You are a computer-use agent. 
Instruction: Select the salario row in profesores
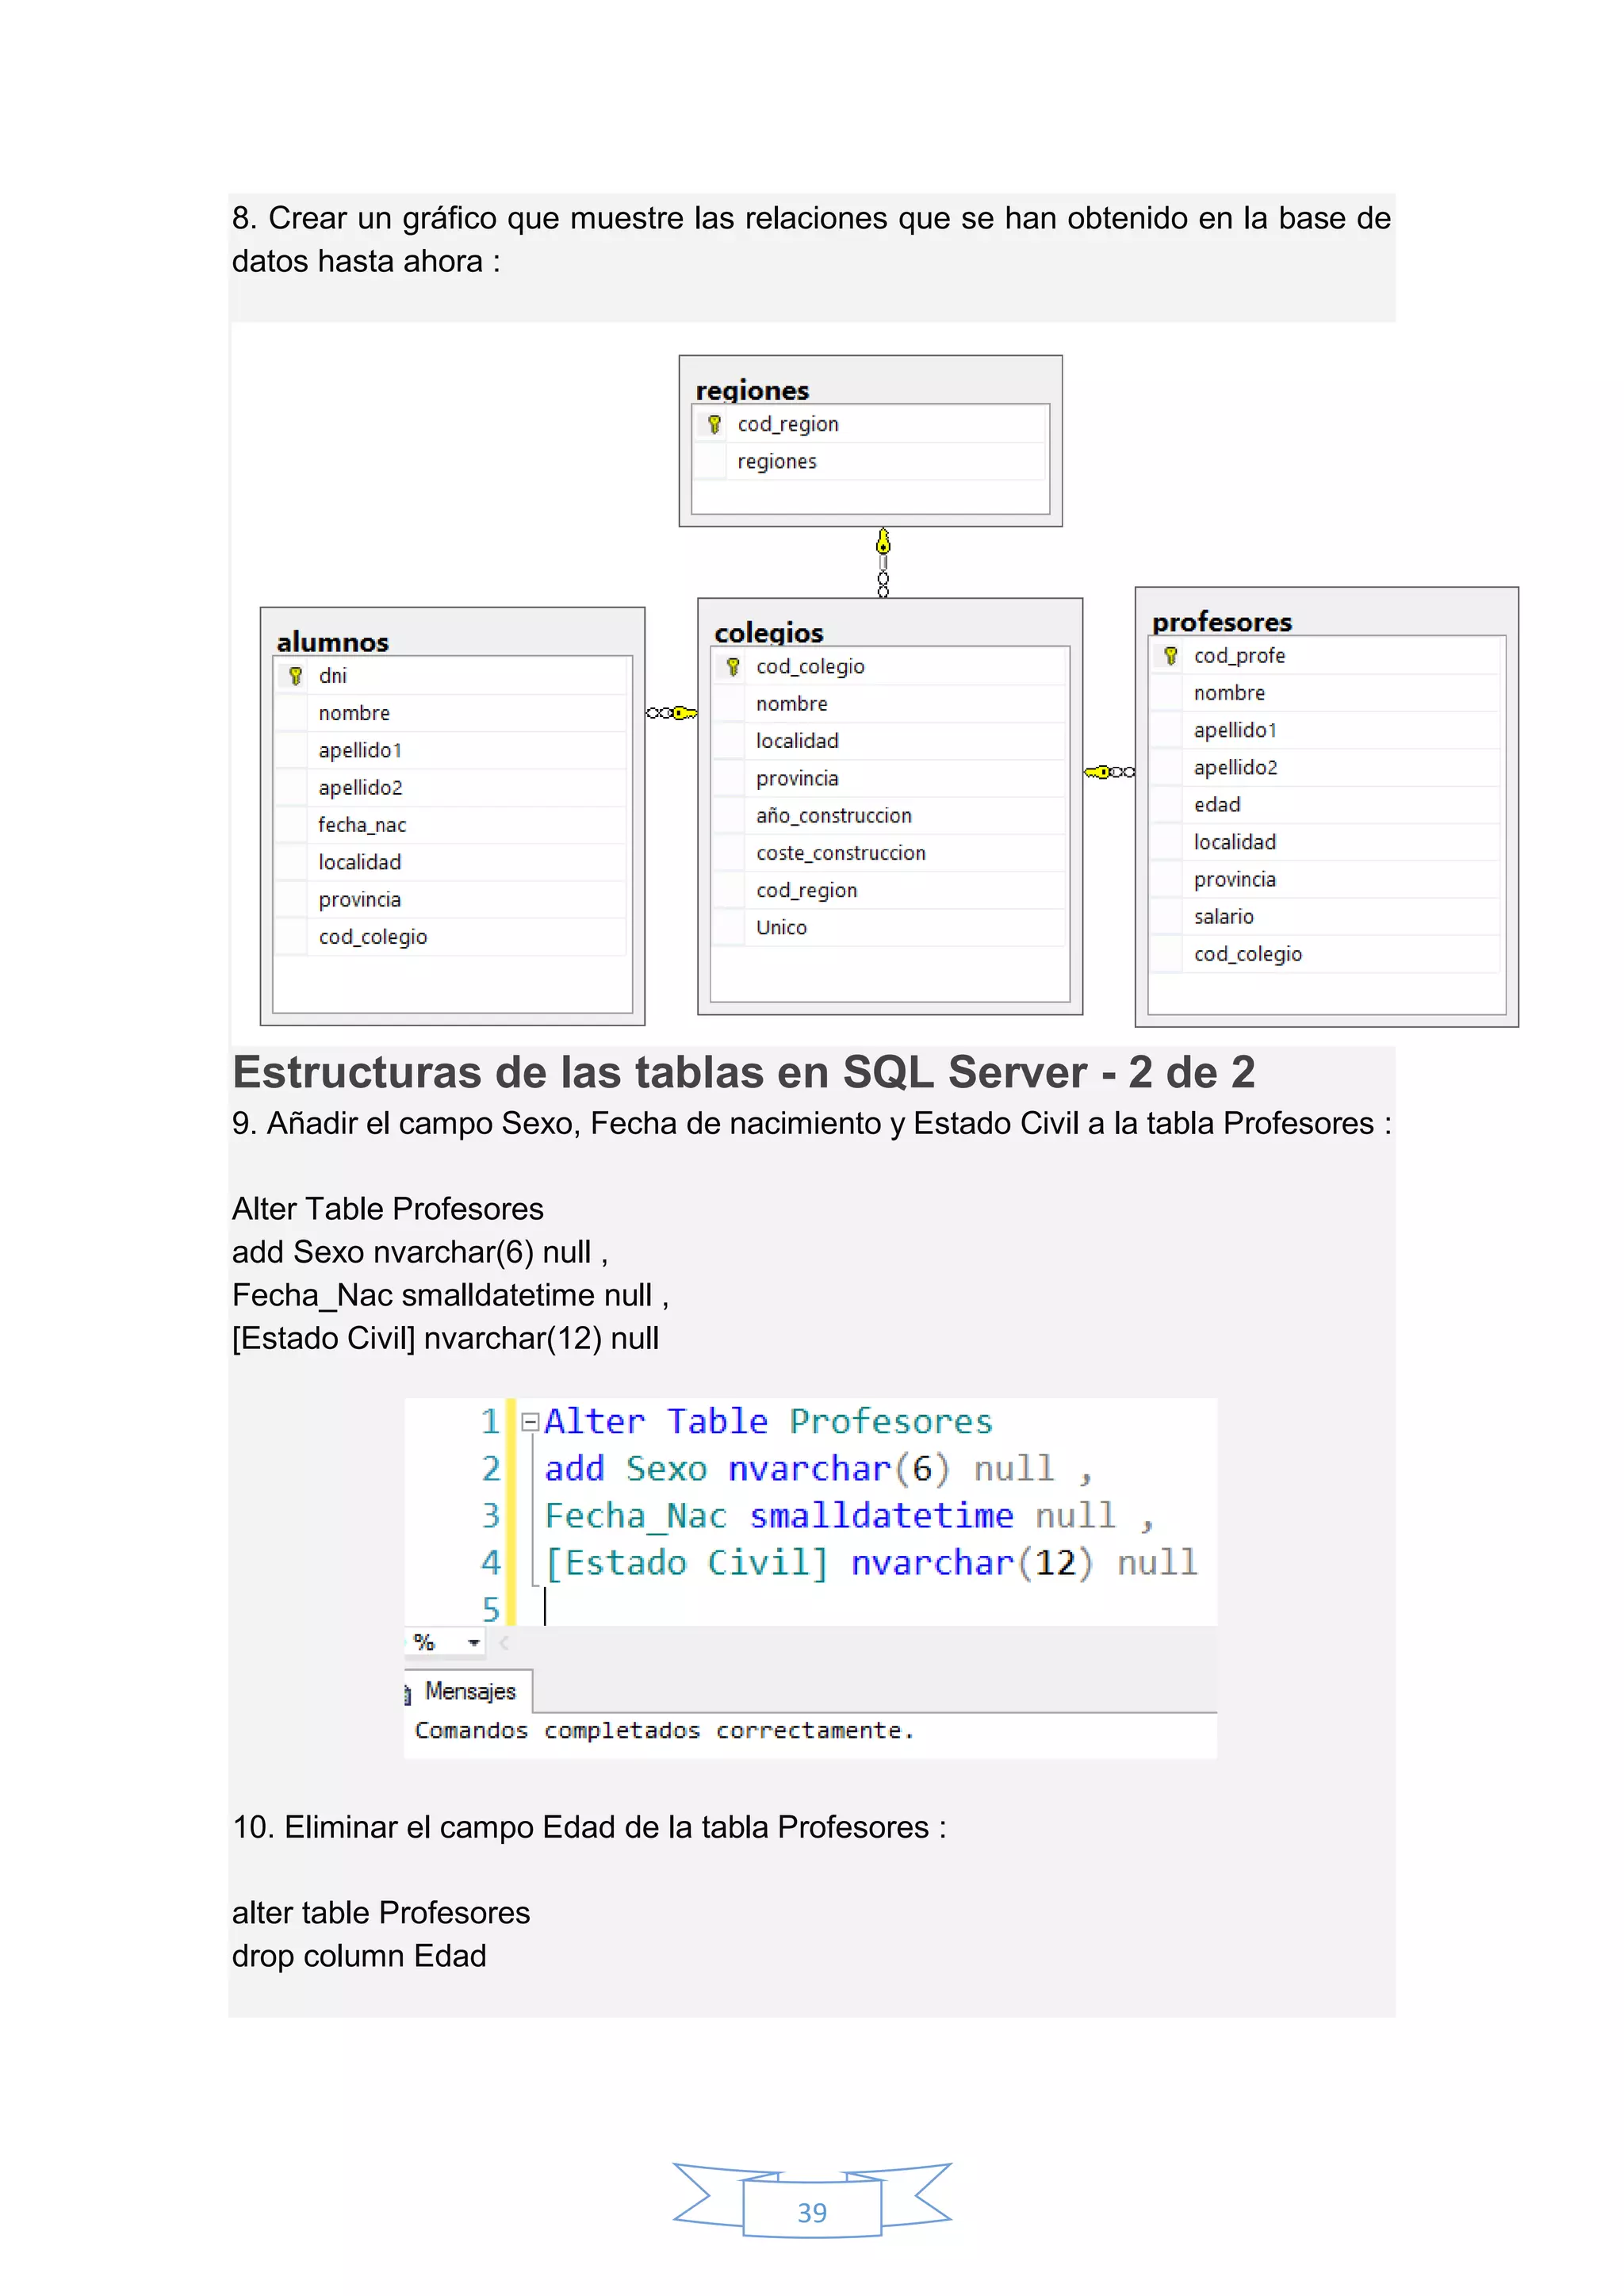1326,917
